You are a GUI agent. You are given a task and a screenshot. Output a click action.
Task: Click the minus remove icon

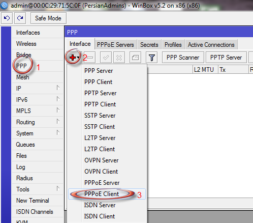point(89,58)
